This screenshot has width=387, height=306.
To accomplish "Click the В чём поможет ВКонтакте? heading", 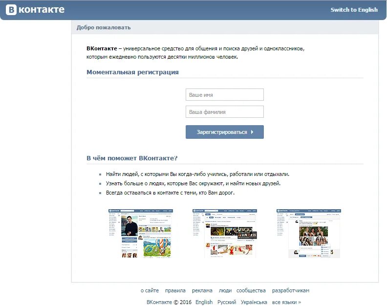I will (x=132, y=158).
